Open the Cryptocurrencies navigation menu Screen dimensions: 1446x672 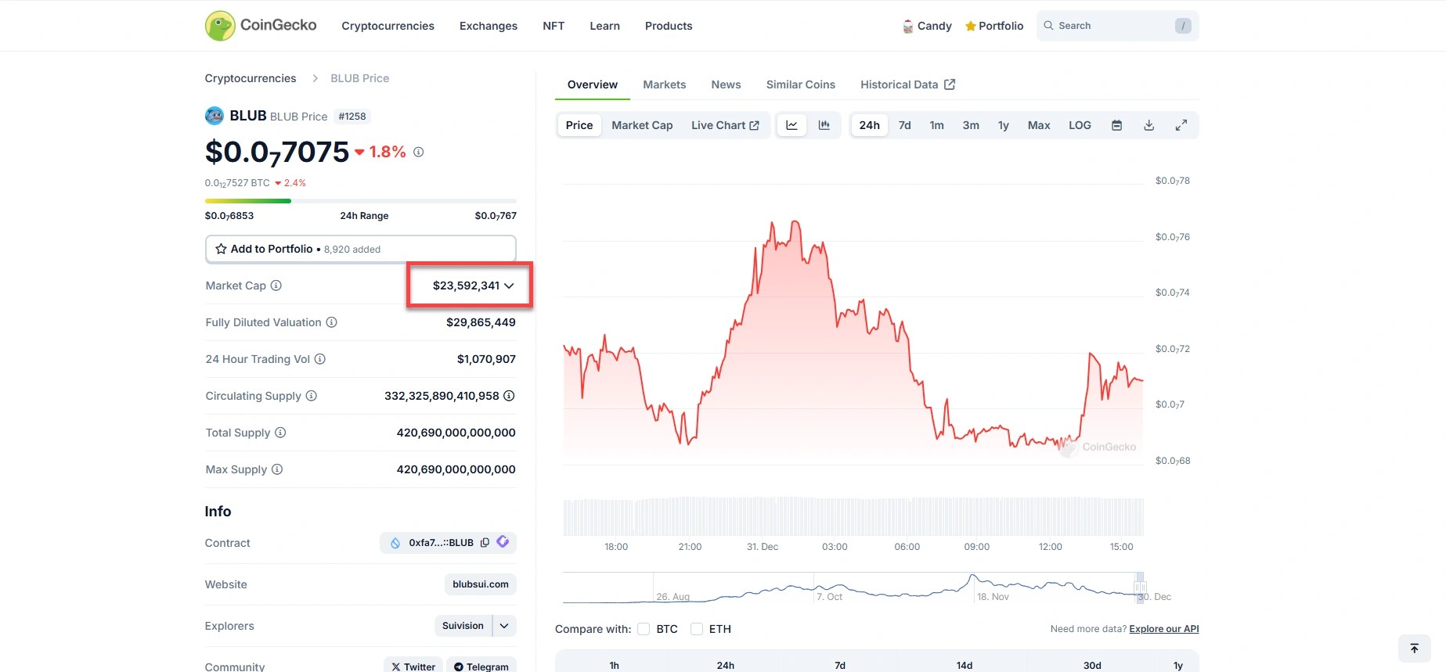click(x=388, y=26)
